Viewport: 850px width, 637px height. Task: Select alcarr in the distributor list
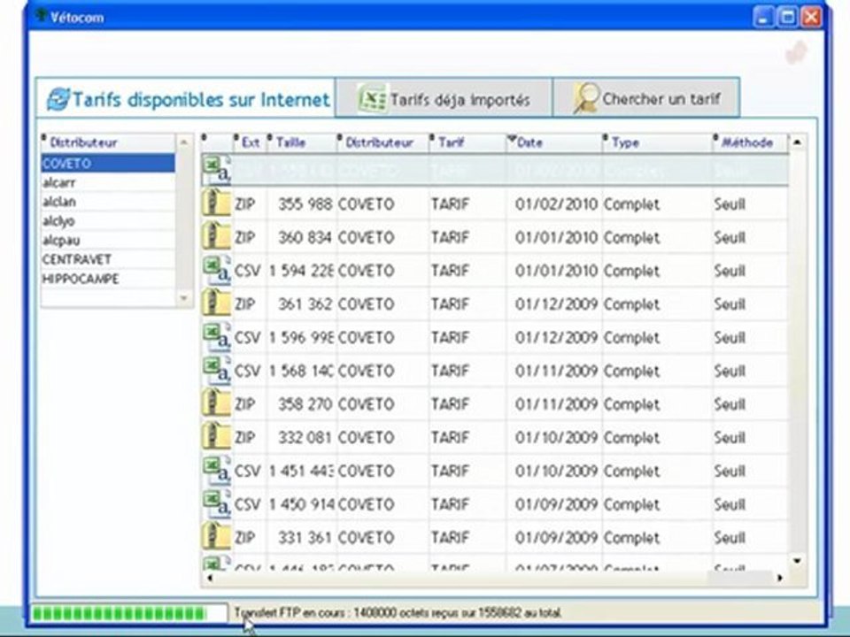click(108, 182)
